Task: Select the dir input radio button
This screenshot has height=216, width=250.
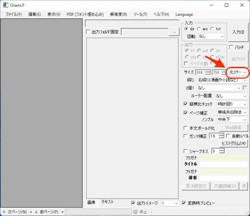Action: [x=186, y=29]
